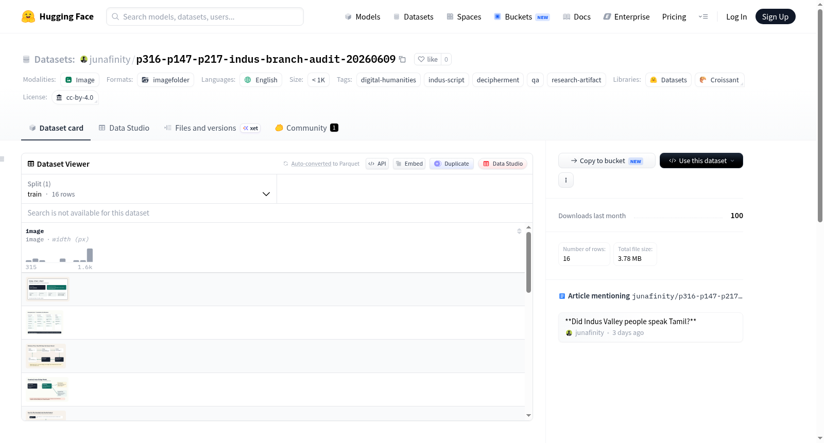
Task: Click the Croissant library tag
Action: click(719, 80)
